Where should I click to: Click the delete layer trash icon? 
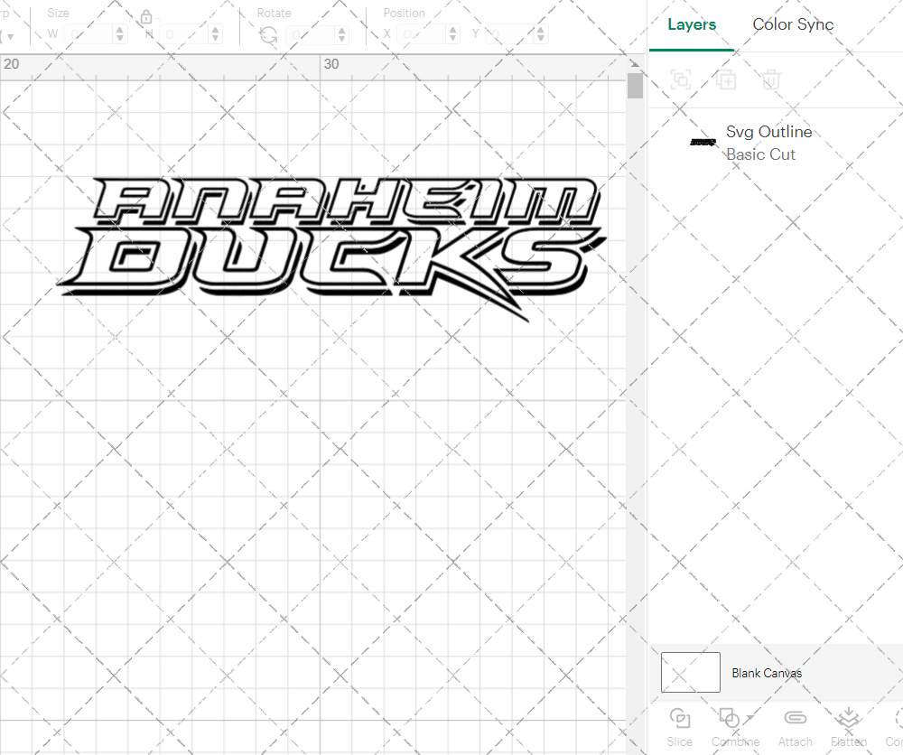(770, 79)
